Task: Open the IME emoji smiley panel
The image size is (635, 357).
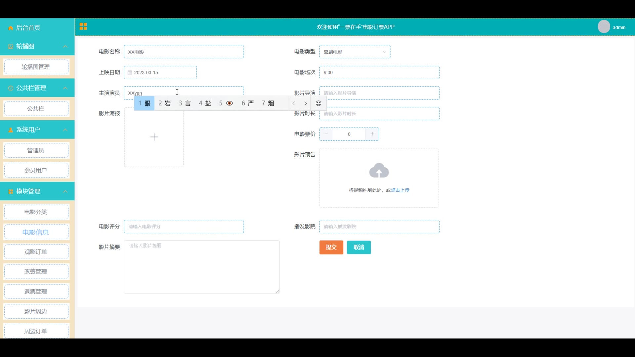Action: point(318,103)
